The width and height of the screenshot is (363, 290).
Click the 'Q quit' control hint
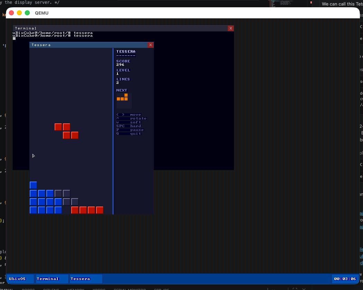[x=129, y=134]
